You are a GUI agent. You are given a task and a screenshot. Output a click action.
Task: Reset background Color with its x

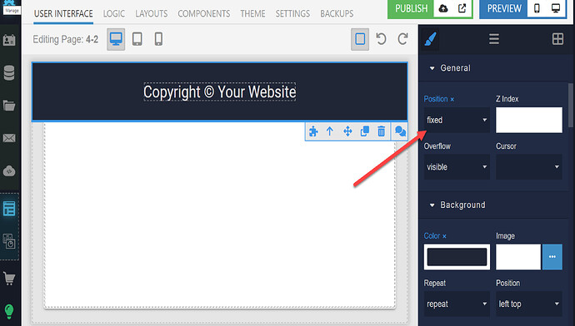tap(444, 236)
